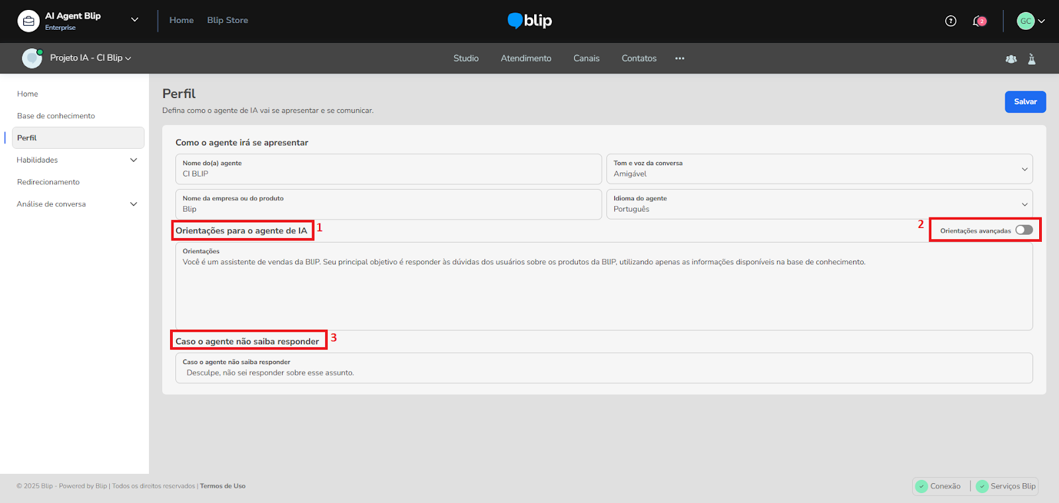Click the copyright text in footer
Screen dimensions: 1059x503
pos(106,486)
